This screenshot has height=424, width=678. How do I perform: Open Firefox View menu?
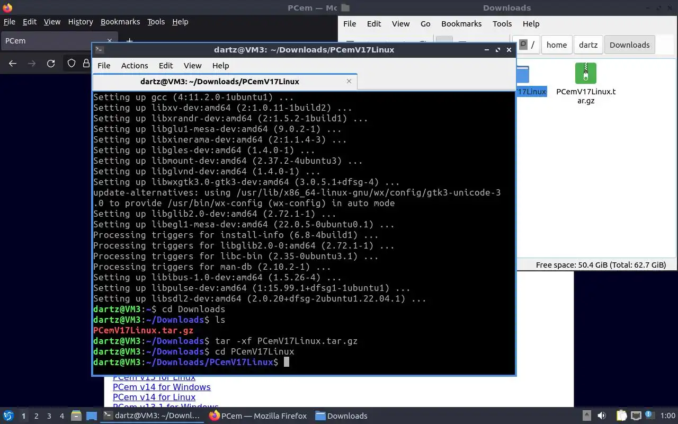[52, 22]
